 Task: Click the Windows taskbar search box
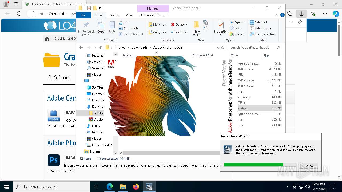coord(51,187)
